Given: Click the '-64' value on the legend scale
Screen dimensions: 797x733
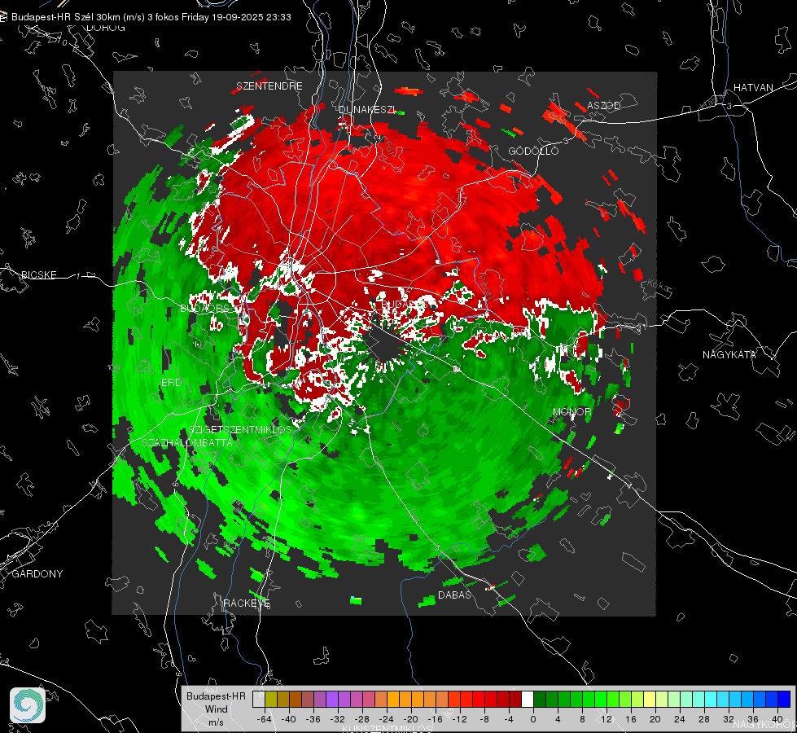Looking at the screenshot, I should pos(264,719).
